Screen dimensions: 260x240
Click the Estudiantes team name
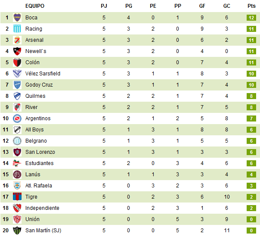click(40, 163)
